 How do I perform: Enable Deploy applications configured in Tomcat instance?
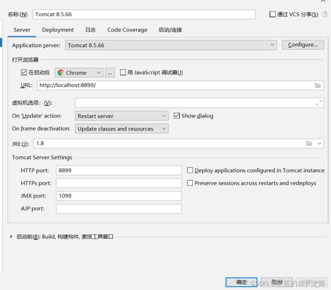point(190,170)
